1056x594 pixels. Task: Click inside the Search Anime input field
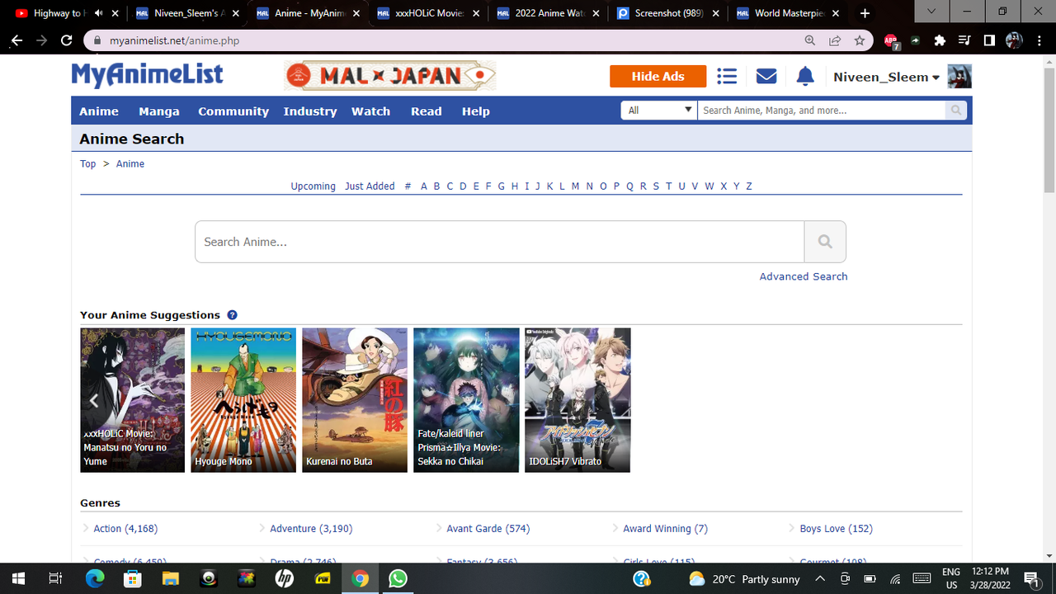(x=495, y=241)
